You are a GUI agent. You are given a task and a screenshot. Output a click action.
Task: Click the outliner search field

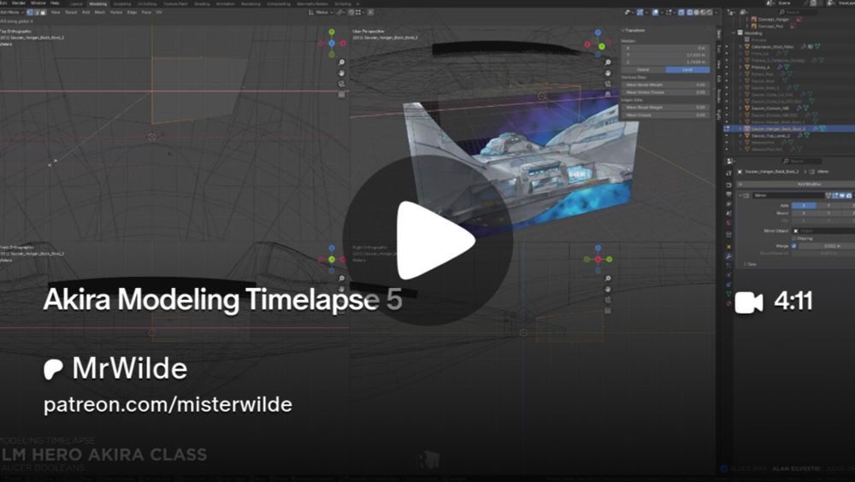point(798,12)
